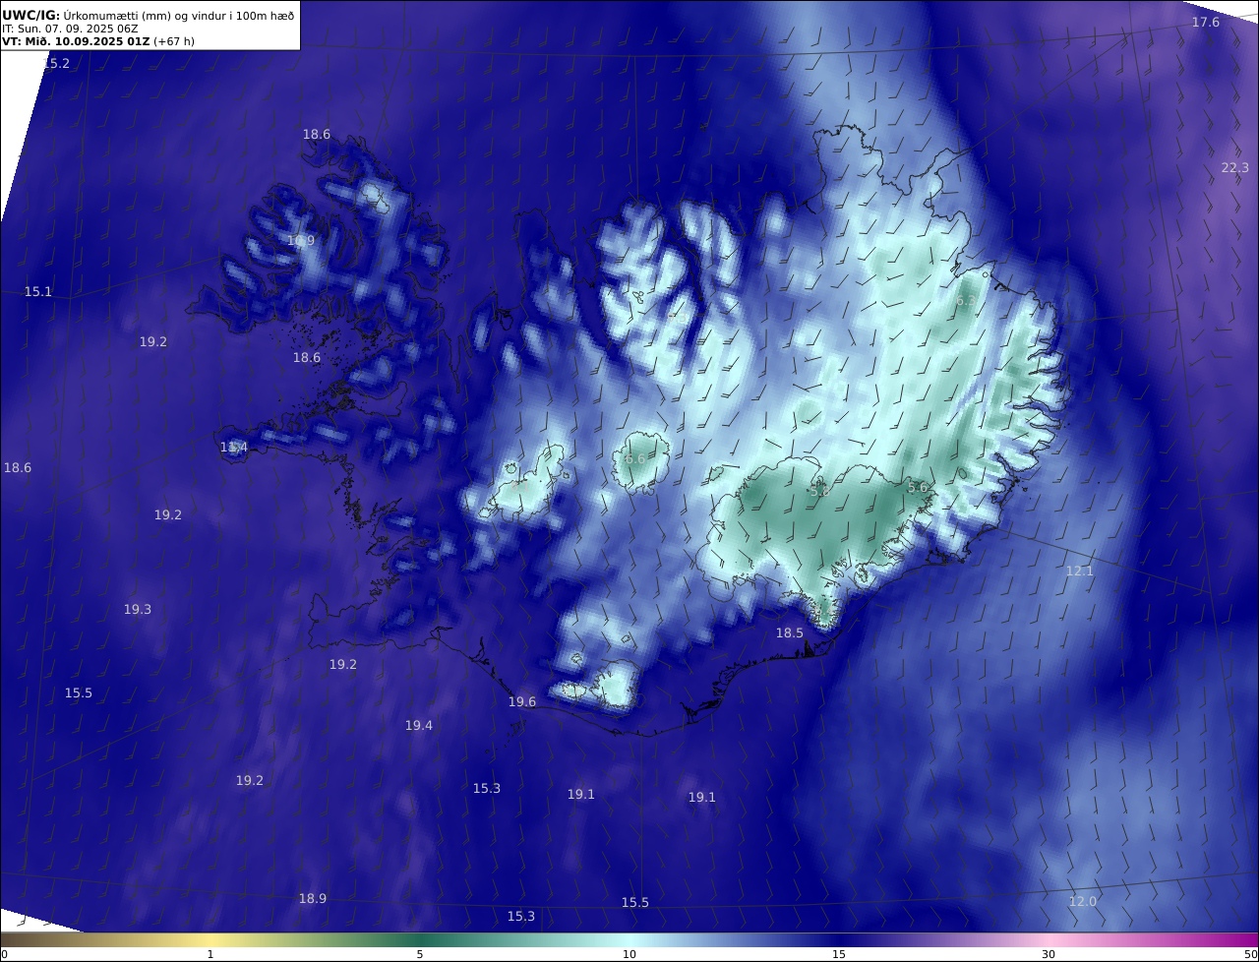
Task: Click the 5.6 value on the large glacier
Action: click(x=918, y=487)
